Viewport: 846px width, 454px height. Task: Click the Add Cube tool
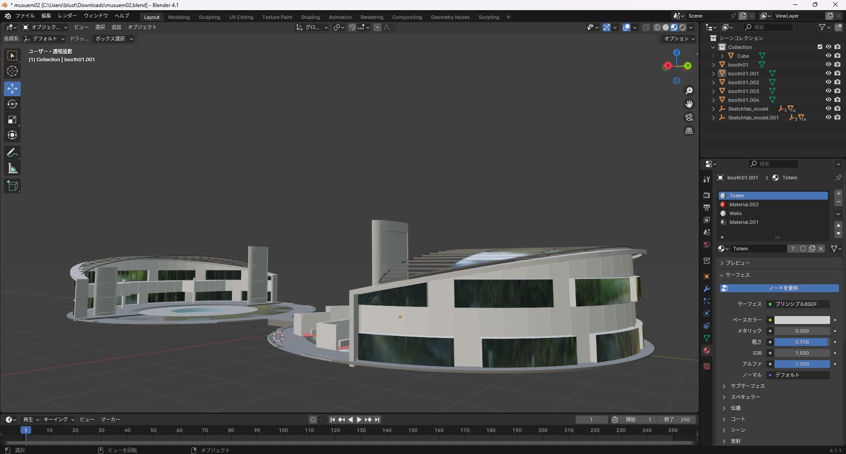[12, 186]
